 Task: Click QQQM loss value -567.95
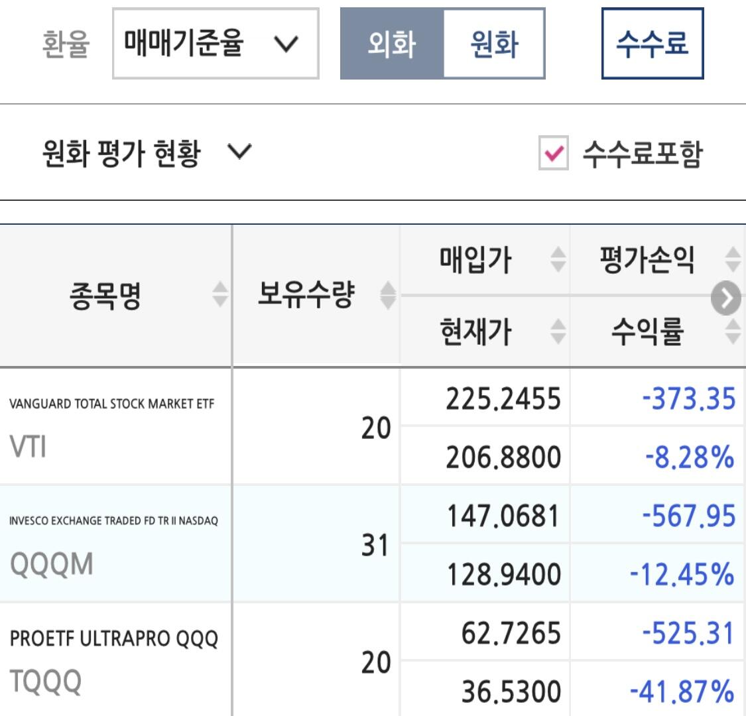click(x=689, y=516)
